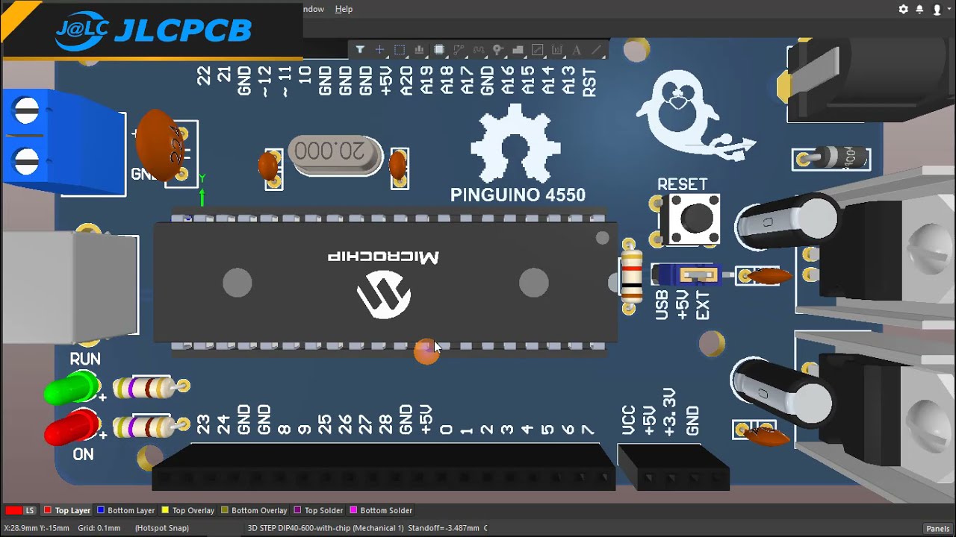Select the resistor next to the ON LED
Viewport: 956px width, 537px height.
(x=151, y=427)
